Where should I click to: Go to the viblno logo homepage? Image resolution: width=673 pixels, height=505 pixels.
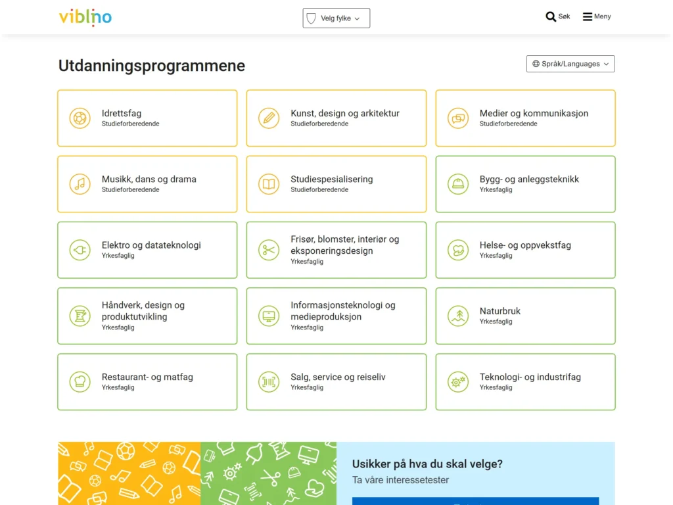pyautogui.click(x=85, y=16)
